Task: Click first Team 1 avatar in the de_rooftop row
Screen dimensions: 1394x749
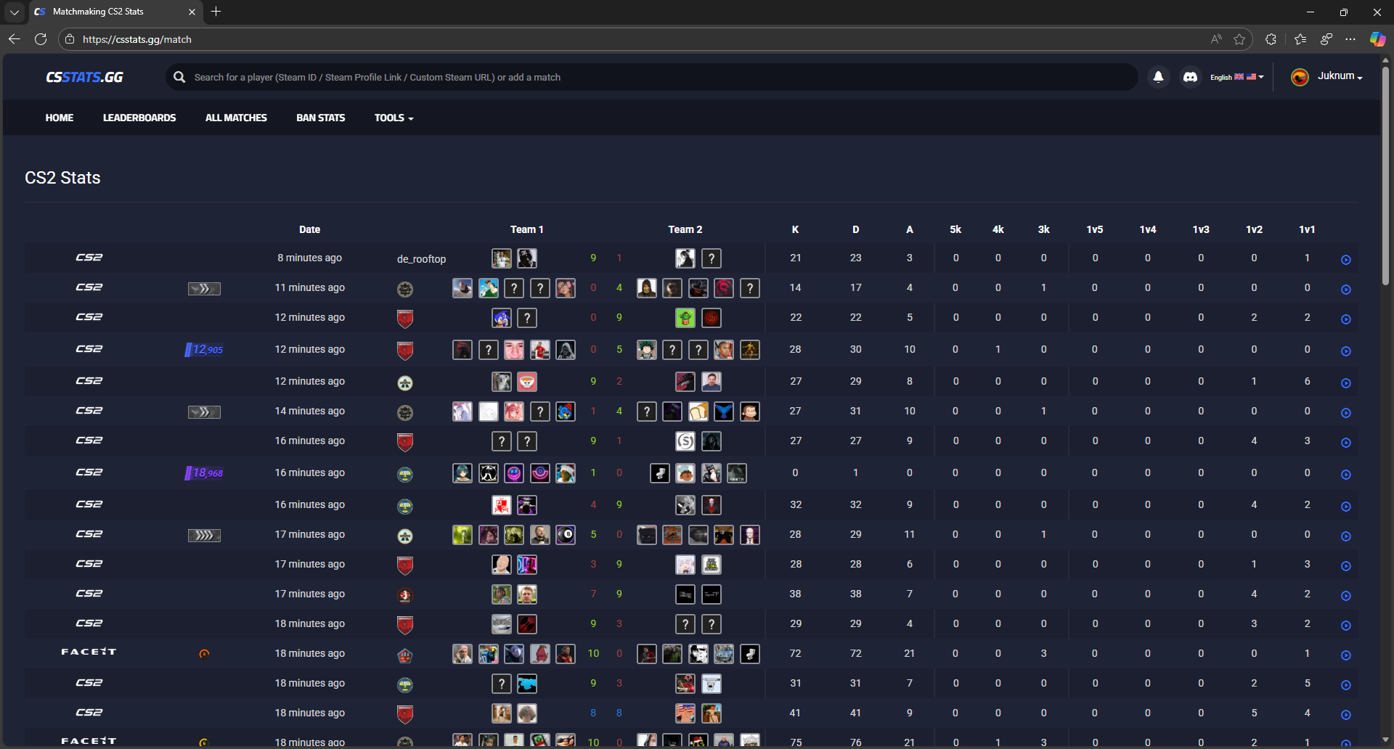Action: point(501,258)
